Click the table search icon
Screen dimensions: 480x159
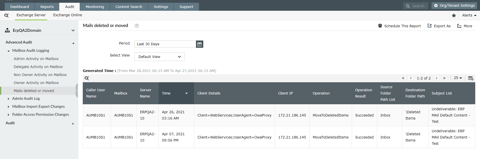(x=87, y=78)
